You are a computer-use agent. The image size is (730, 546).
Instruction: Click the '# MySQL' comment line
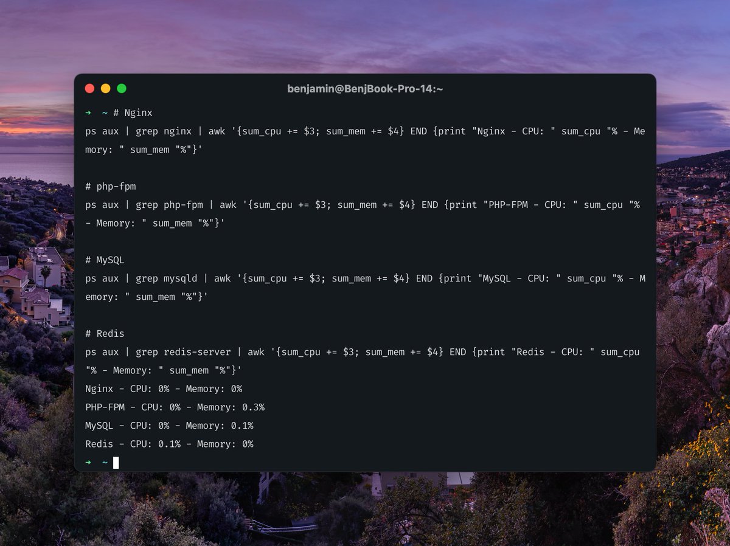point(105,260)
